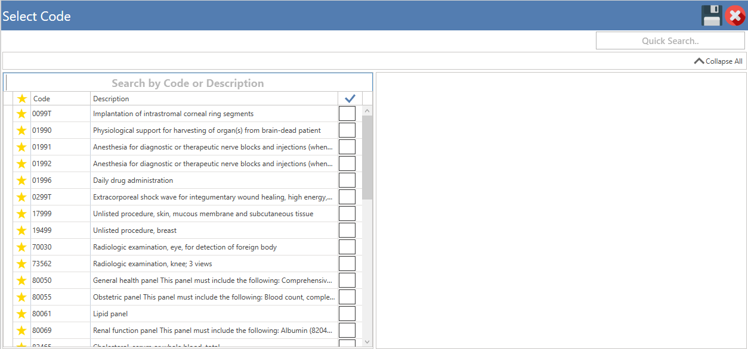Toggle favorite star for code 01992

(x=22, y=164)
